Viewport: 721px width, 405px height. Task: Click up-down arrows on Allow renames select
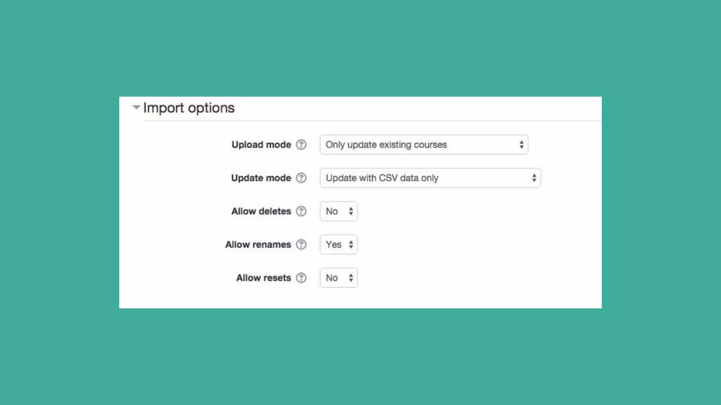[x=351, y=244]
